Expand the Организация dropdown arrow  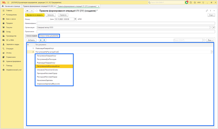[211, 27]
